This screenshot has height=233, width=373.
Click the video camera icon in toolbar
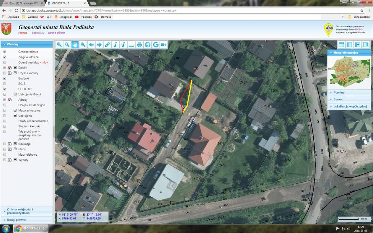pyautogui.click(x=163, y=44)
